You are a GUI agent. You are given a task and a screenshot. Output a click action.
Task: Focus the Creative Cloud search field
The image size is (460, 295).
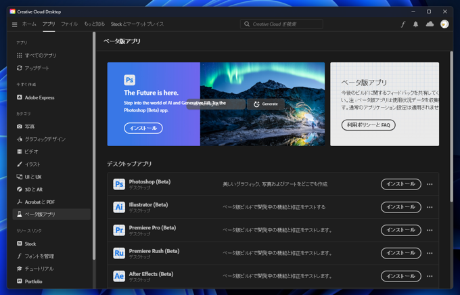281,24
